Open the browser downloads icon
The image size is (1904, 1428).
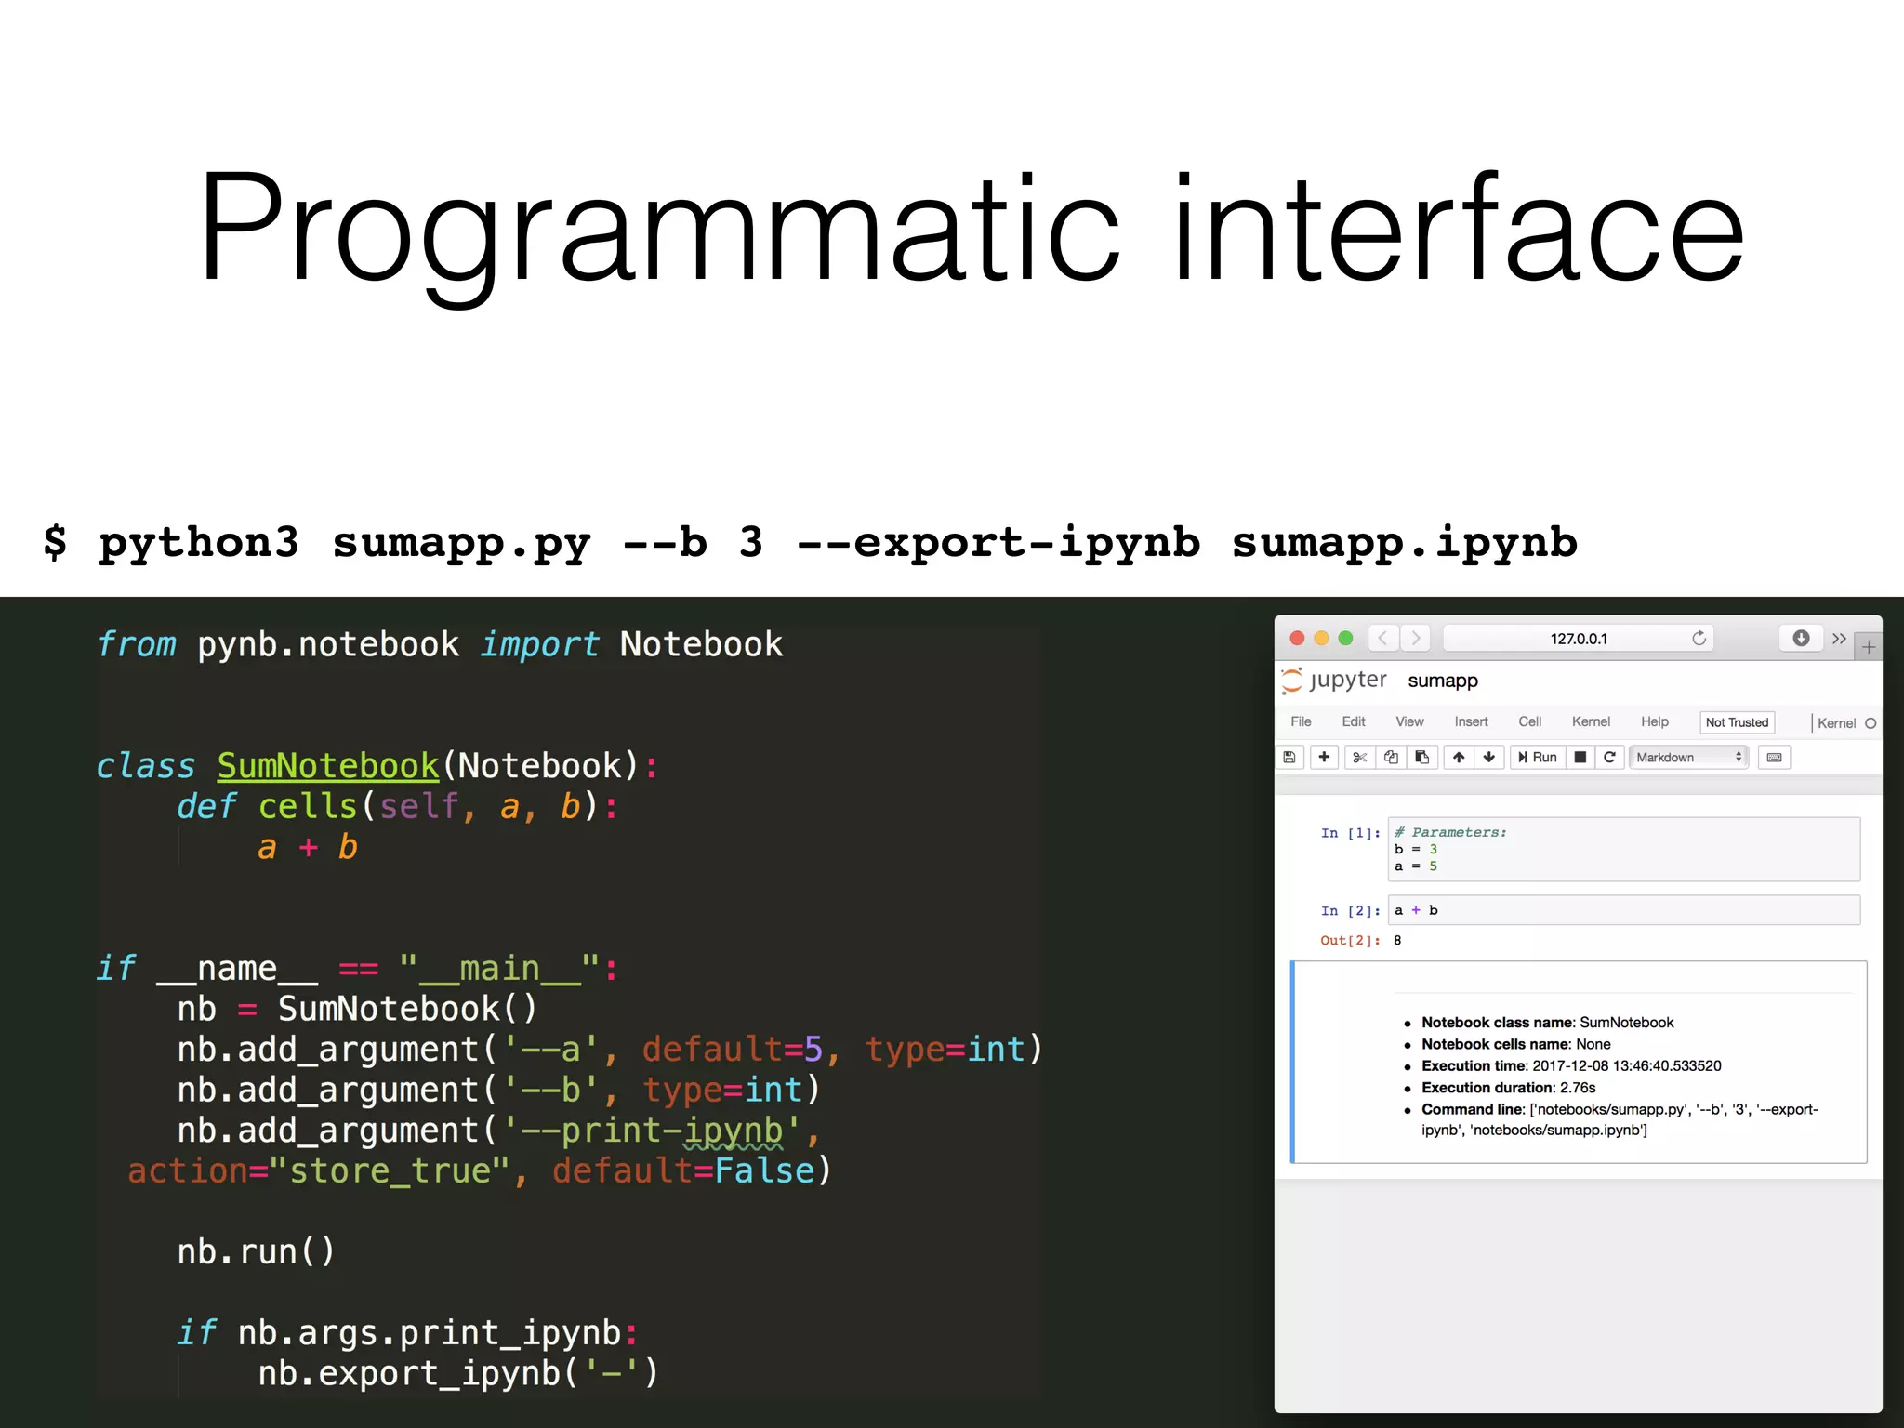click(x=1801, y=638)
